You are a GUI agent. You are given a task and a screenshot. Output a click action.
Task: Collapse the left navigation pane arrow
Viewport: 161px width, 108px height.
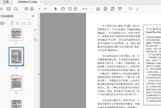point(39,74)
